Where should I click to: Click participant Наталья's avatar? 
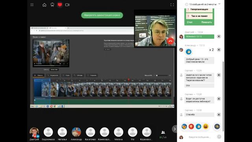point(62,132)
